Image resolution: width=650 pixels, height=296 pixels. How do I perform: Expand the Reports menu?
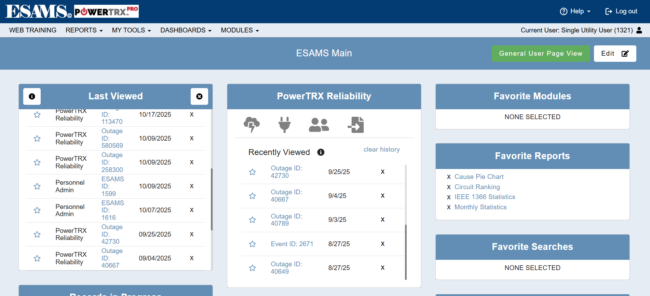click(x=84, y=30)
